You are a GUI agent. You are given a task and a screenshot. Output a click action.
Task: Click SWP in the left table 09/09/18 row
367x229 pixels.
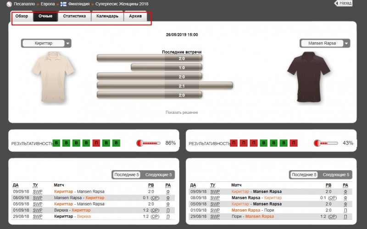point(38,191)
